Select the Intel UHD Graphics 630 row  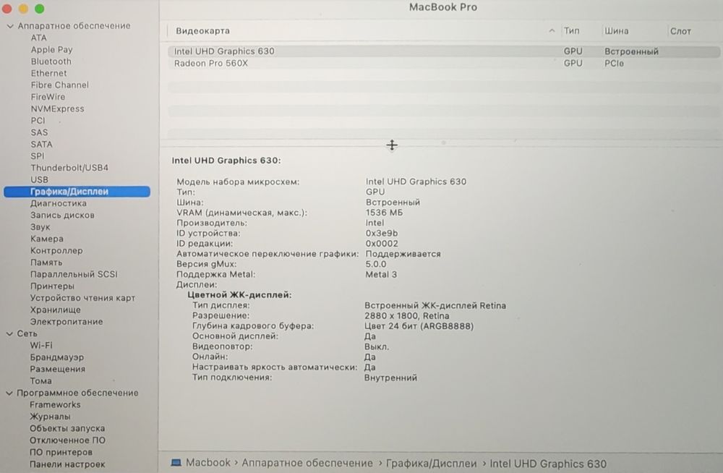[x=444, y=51]
